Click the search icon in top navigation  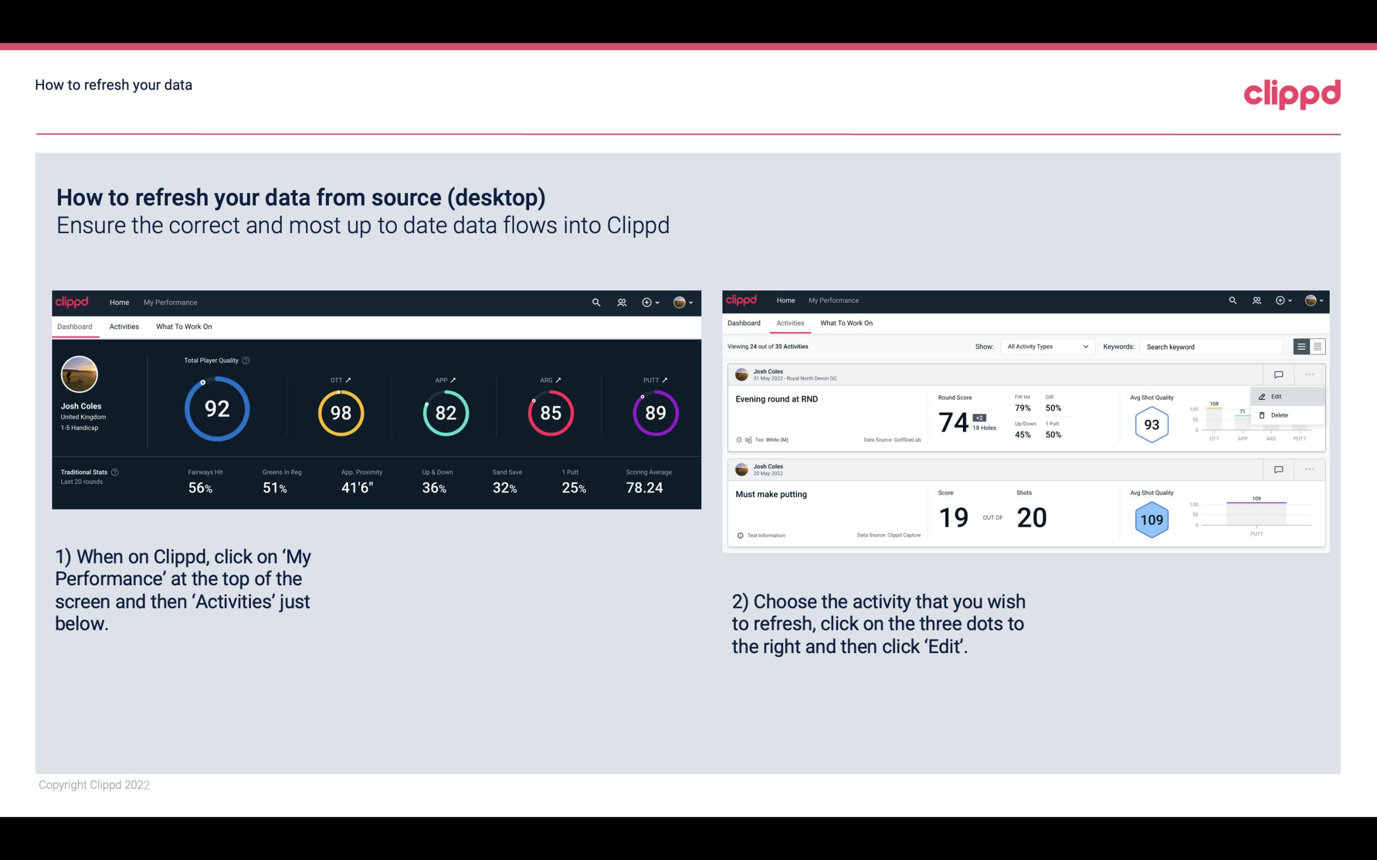pyautogui.click(x=595, y=301)
